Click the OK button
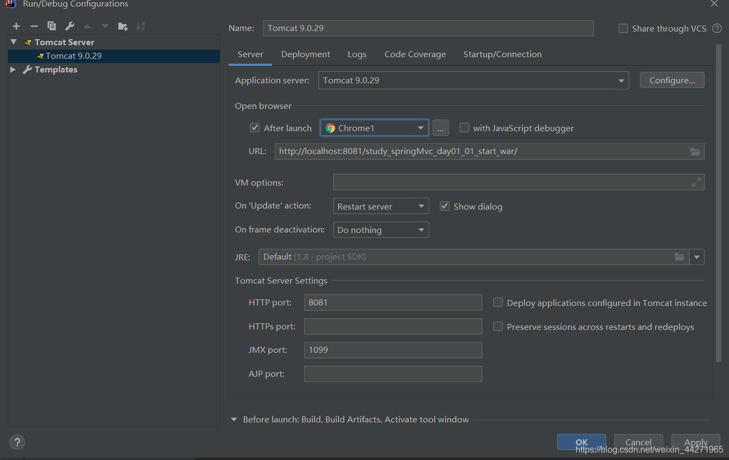Viewport: 729px width, 460px height. pos(582,442)
